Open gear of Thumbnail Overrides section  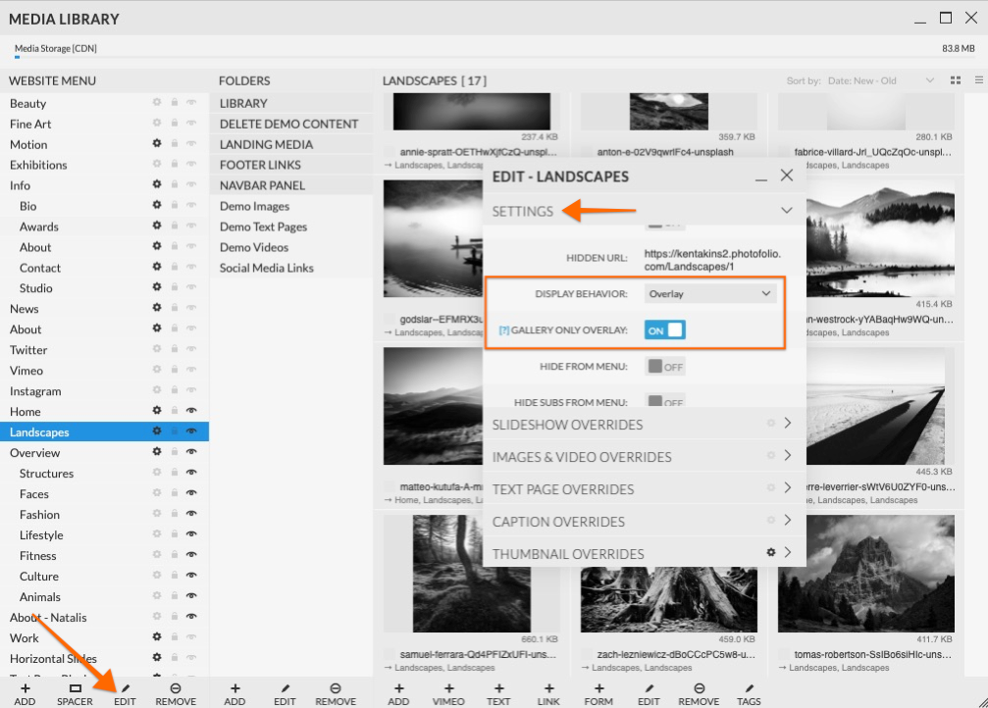point(770,552)
